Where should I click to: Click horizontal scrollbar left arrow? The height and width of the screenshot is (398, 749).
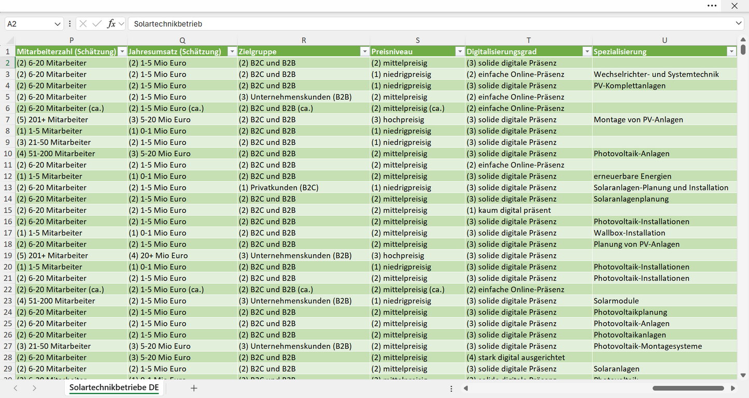(x=466, y=388)
